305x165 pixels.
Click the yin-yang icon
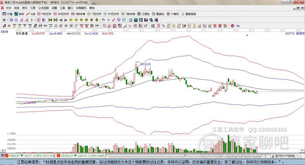click(233, 26)
